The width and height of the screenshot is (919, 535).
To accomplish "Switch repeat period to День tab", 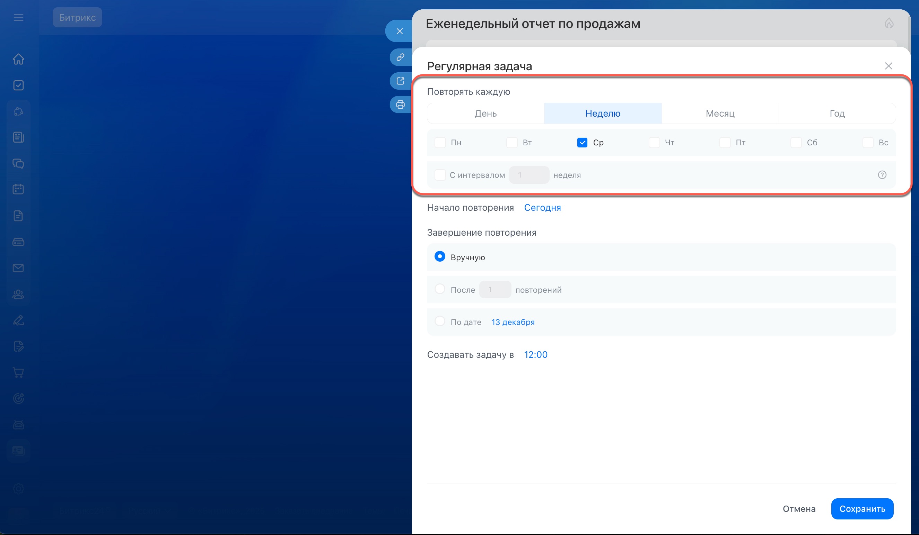I will [x=485, y=113].
